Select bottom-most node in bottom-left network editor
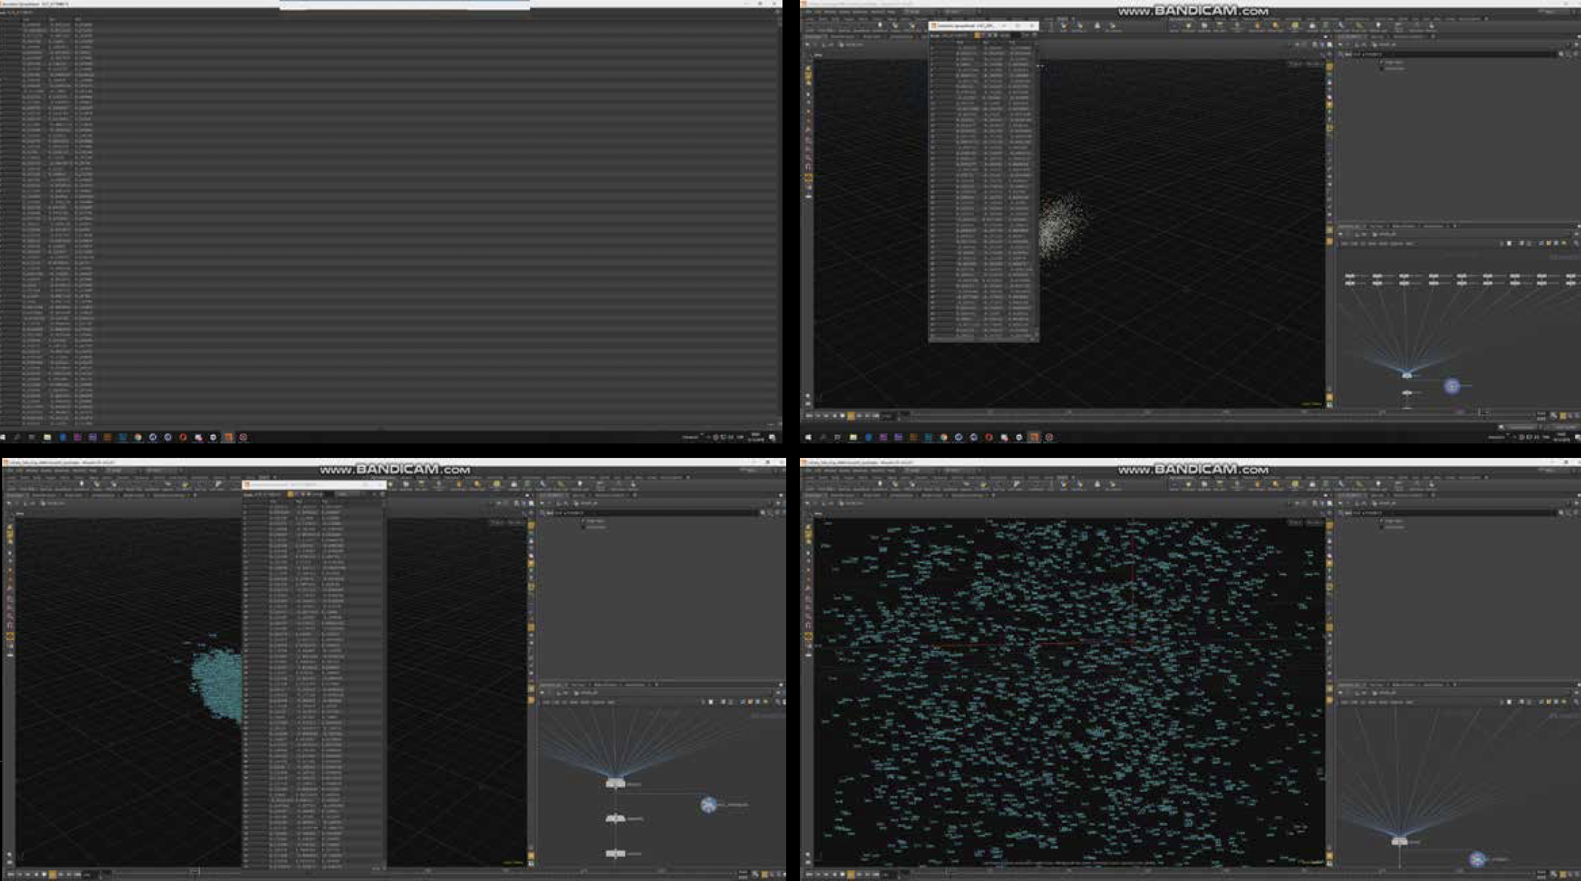1581x881 pixels. (615, 853)
